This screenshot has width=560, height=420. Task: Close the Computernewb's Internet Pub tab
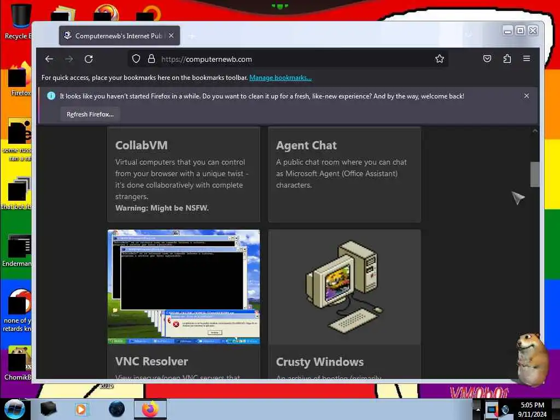[171, 36]
